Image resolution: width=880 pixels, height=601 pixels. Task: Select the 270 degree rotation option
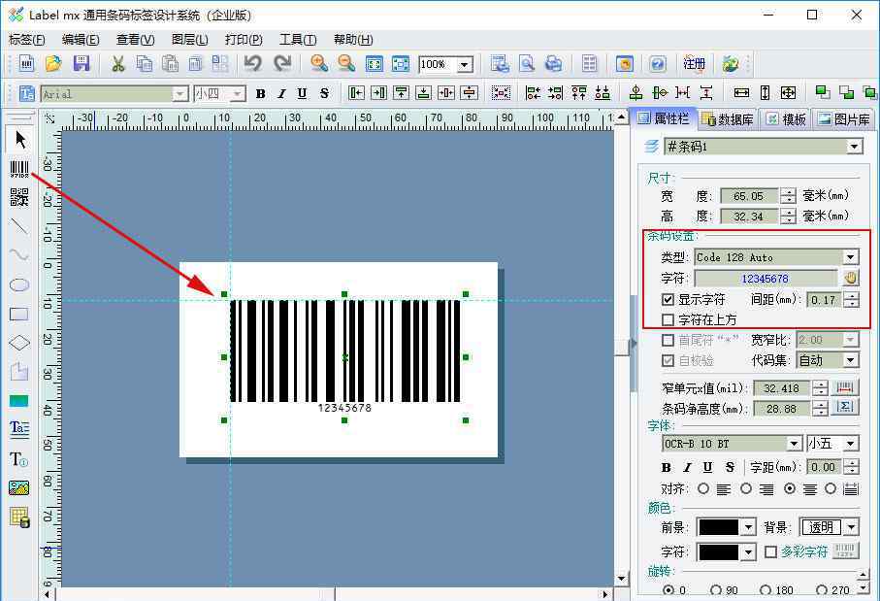click(x=822, y=590)
